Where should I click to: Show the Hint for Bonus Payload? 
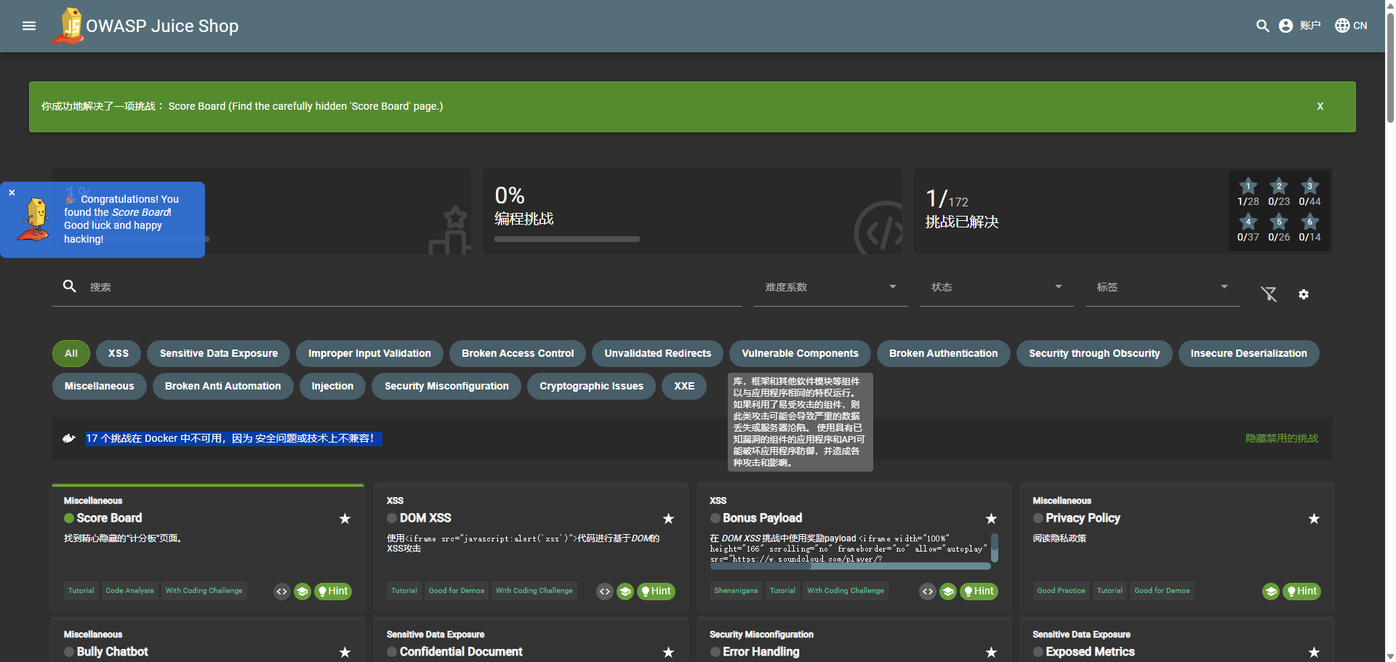tap(979, 592)
